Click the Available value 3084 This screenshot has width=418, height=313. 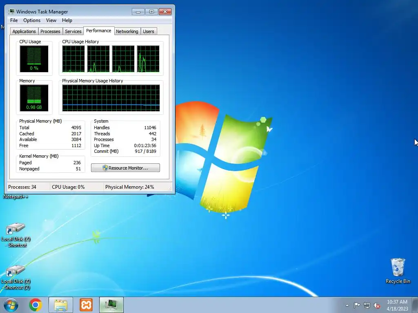[76, 139]
